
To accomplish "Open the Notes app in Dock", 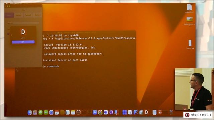I will [x=73, y=113].
